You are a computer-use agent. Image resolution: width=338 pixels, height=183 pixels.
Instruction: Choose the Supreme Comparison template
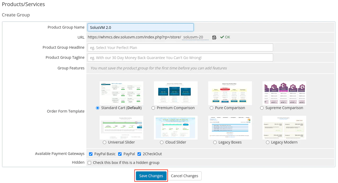click(x=262, y=108)
